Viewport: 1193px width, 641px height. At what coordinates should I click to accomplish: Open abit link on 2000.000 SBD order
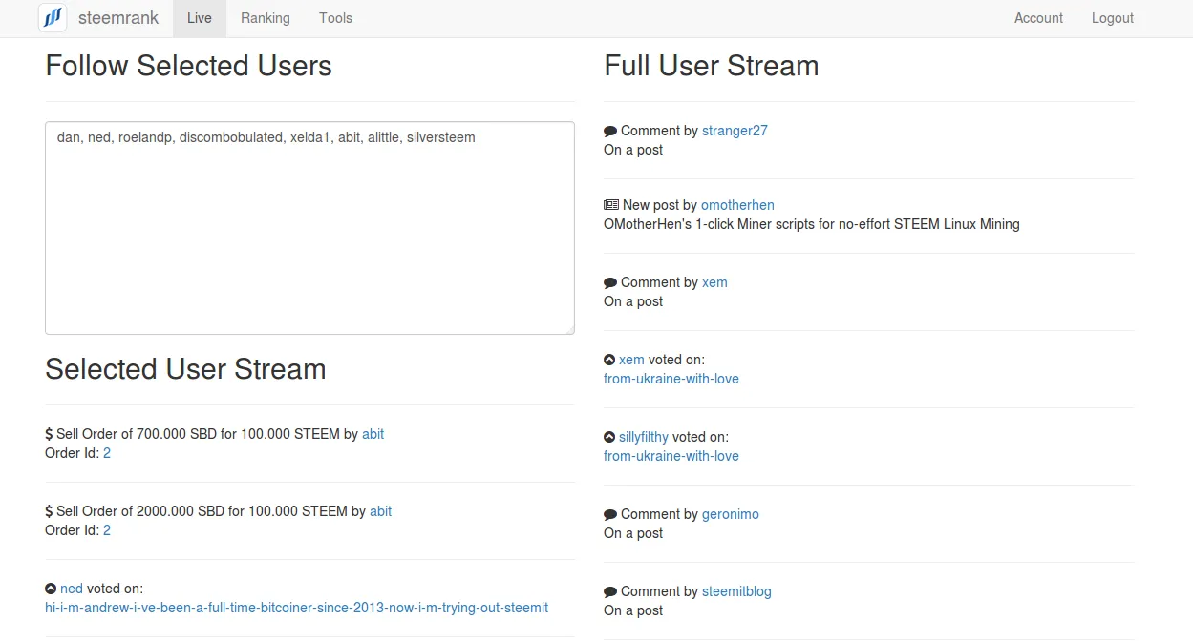(381, 511)
